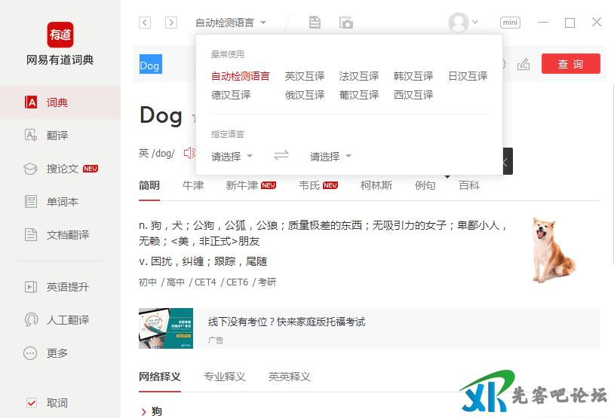The width and height of the screenshot is (614, 418).
Task: Open the TOEFL exam advertisement thumbnail
Action: 166,328
